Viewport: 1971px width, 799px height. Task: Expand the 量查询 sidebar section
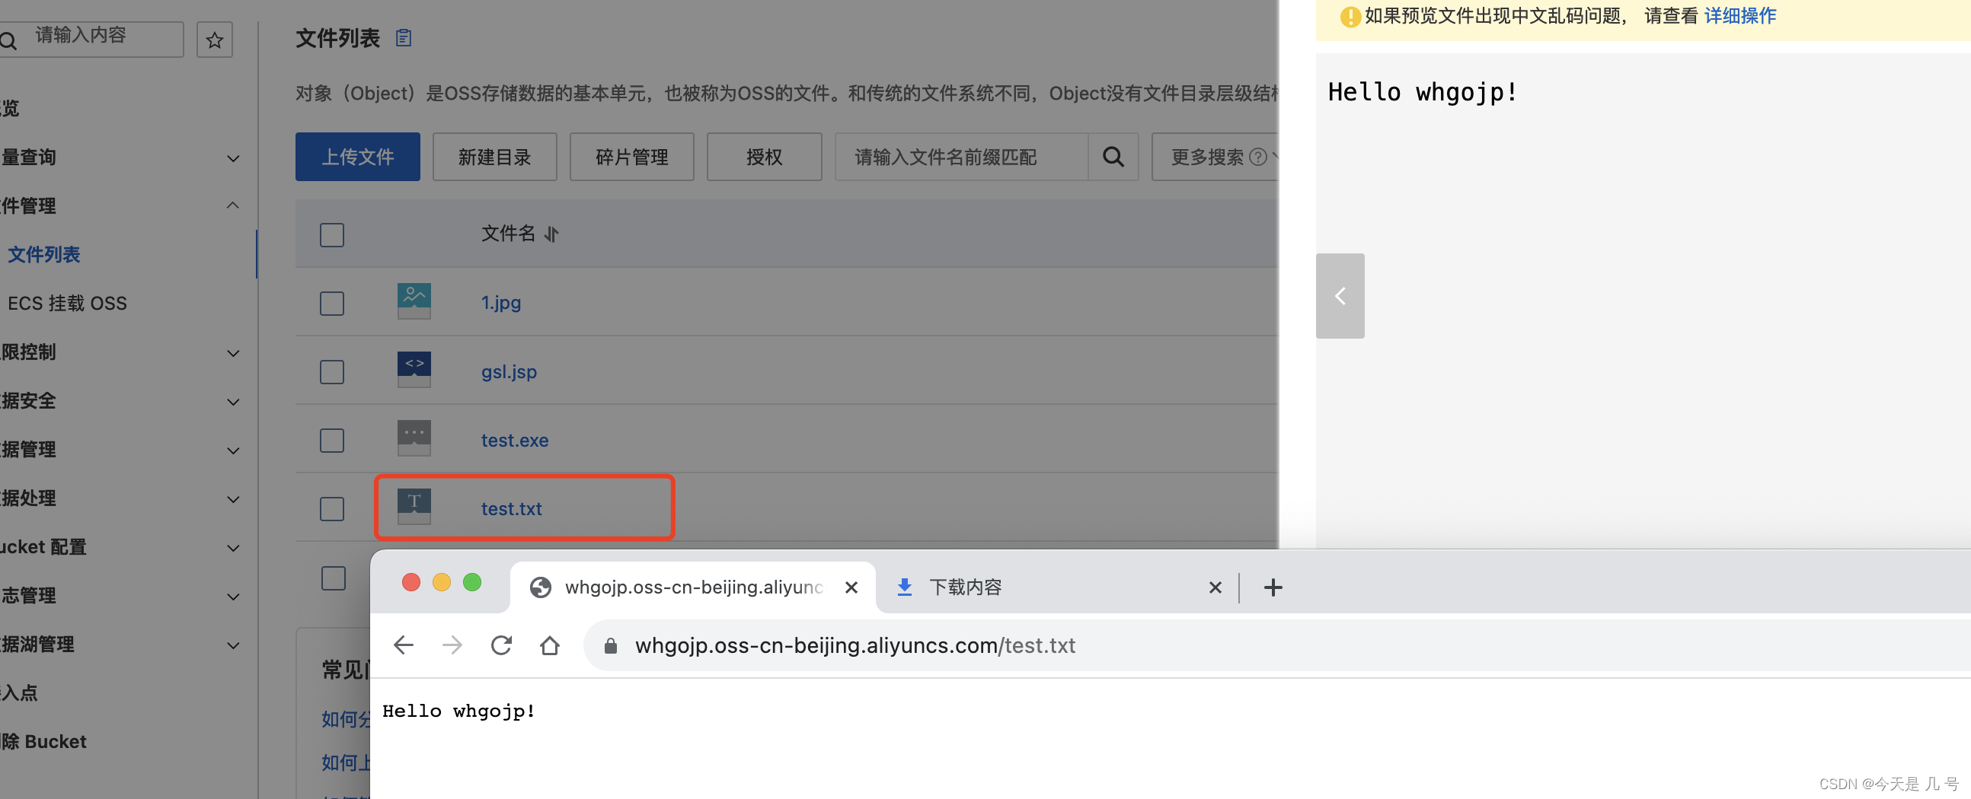click(234, 158)
